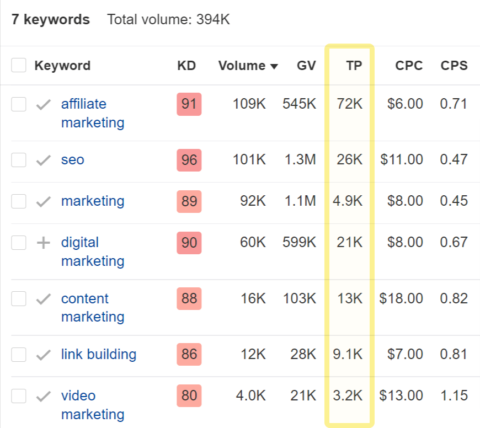Check the select-all checkbox in the header

pos(18,65)
